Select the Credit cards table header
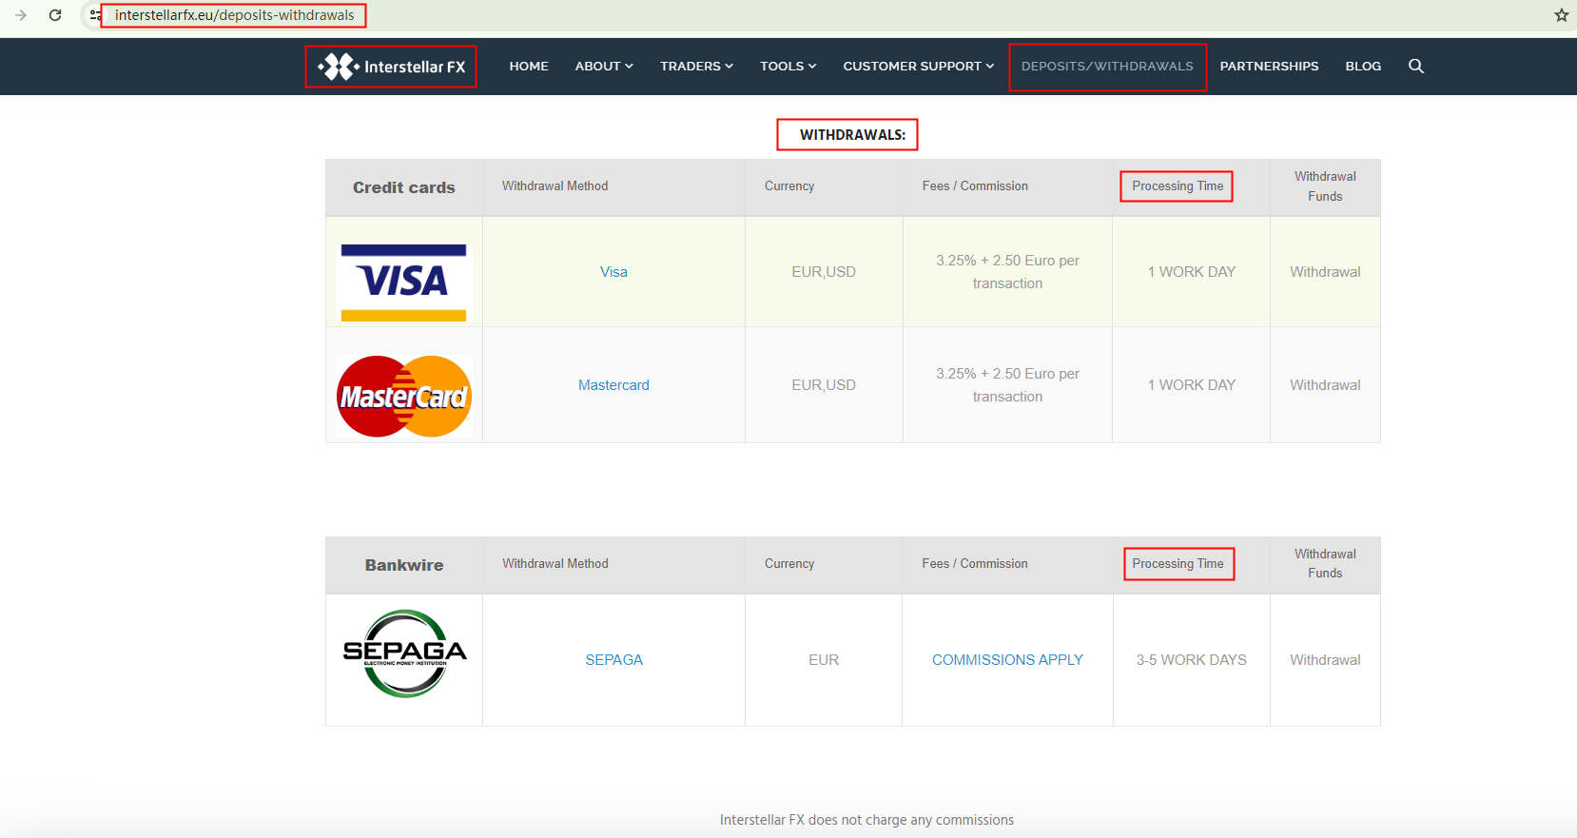Viewport: 1577px width, 838px height. click(x=404, y=187)
